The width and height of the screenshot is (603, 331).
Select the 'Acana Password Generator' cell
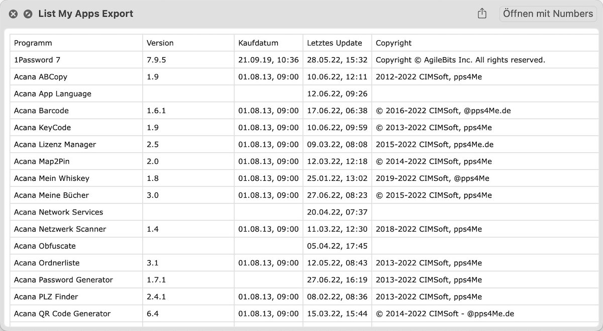[76, 280]
